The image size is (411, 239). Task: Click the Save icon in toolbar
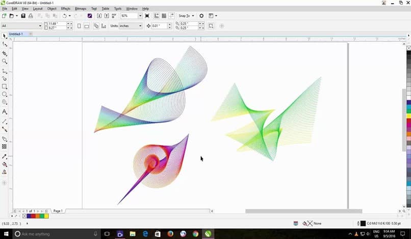click(23, 16)
